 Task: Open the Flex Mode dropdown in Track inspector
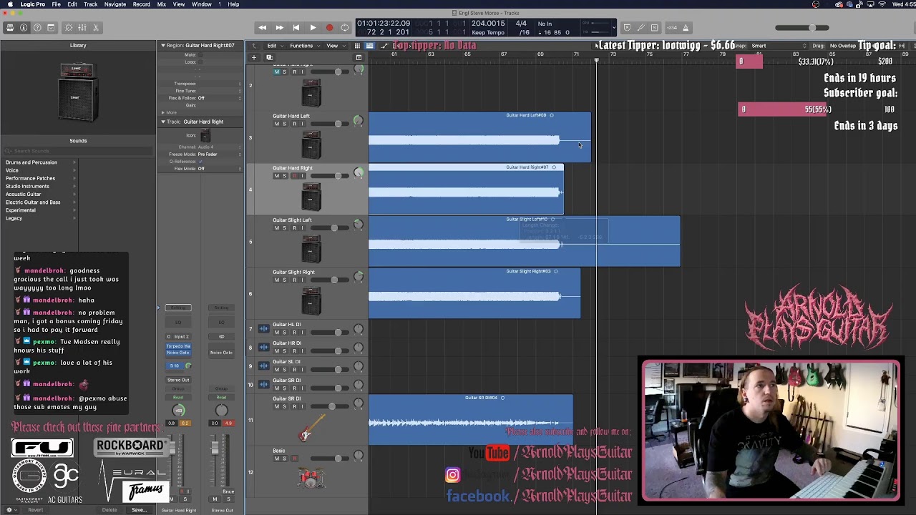219,169
